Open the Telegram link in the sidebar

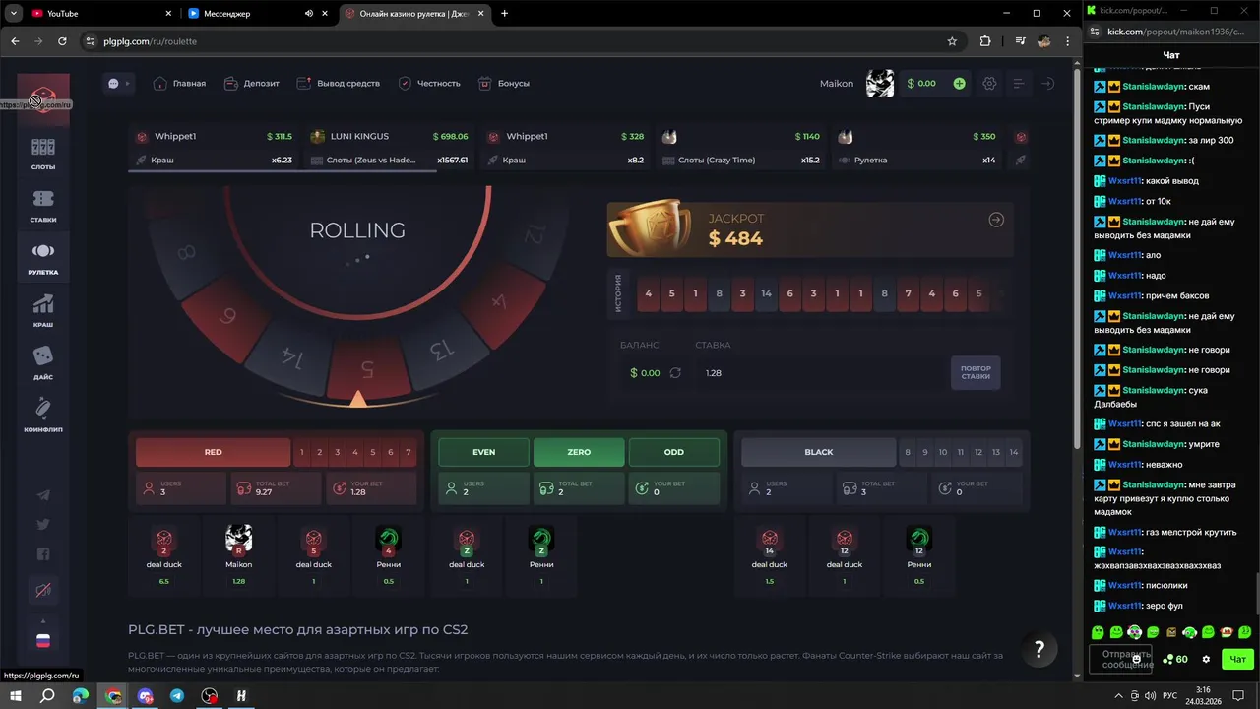pos(43,495)
